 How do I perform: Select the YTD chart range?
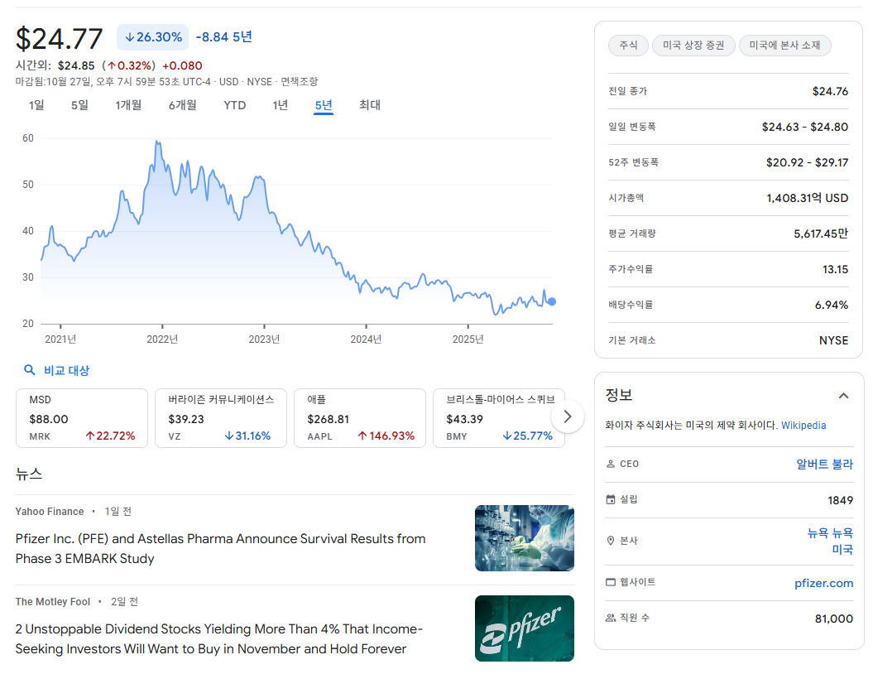click(x=234, y=104)
